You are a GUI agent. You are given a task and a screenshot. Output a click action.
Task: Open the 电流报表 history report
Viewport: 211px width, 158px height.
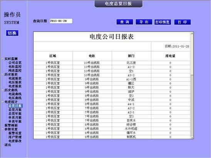(15, 78)
